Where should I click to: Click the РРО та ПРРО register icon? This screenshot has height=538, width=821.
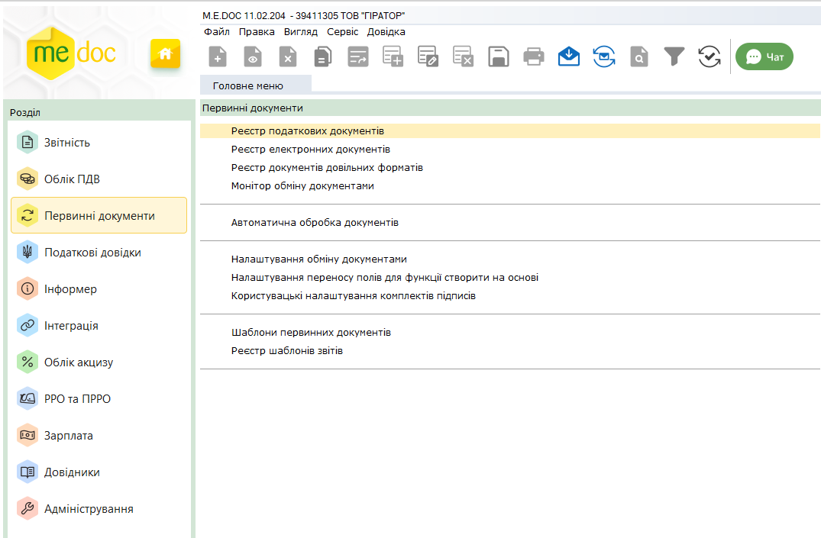click(x=27, y=399)
